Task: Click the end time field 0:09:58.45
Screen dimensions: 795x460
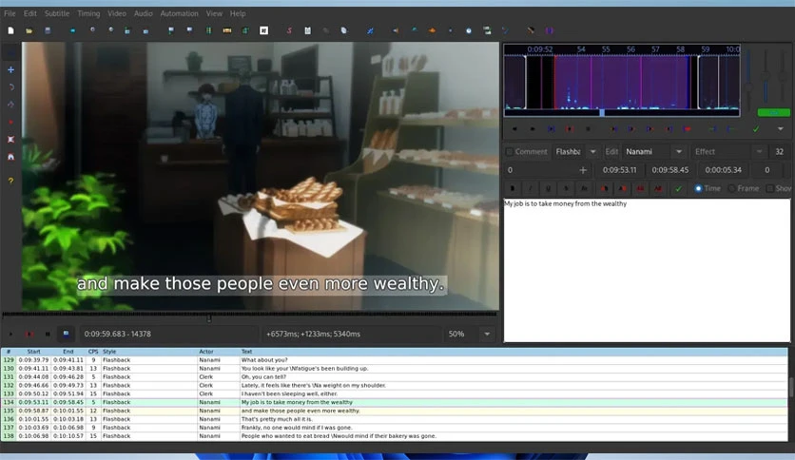Action: point(670,170)
